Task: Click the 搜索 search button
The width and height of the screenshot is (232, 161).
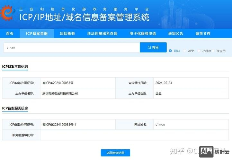Action: coord(153,47)
